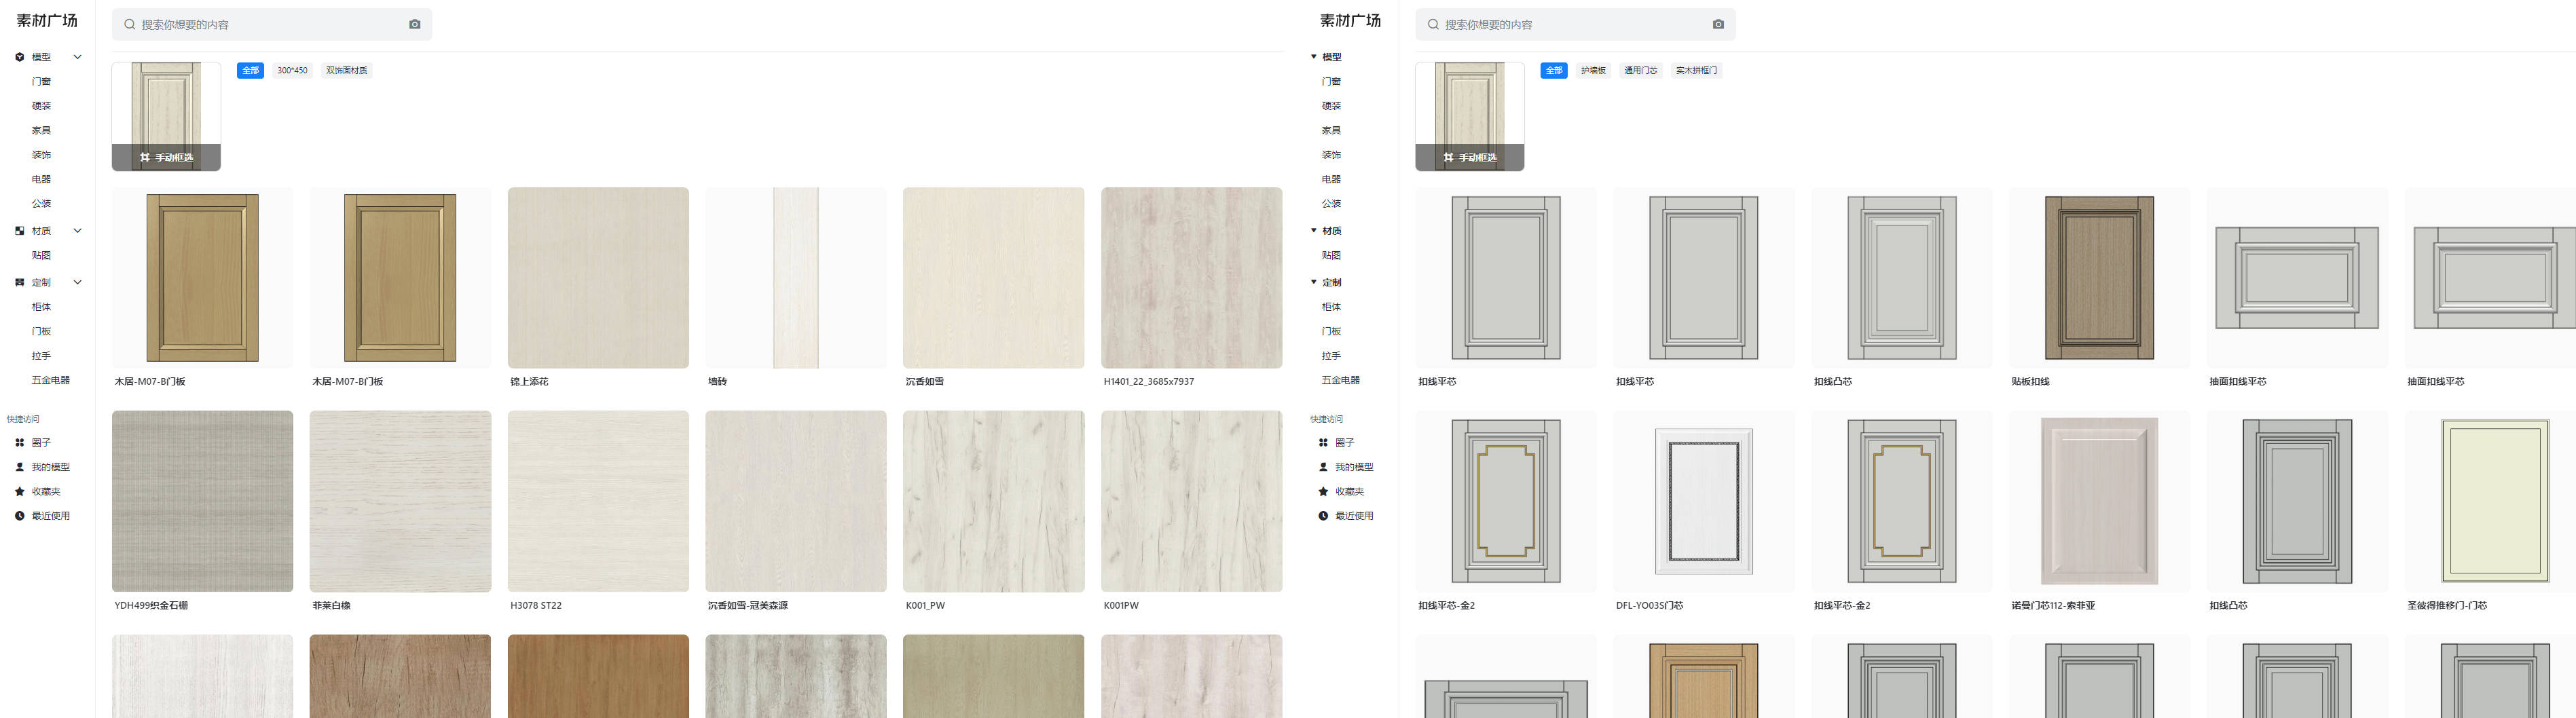
Task: Click the 沉香如雪-冠美森源 label
Action: (747, 606)
